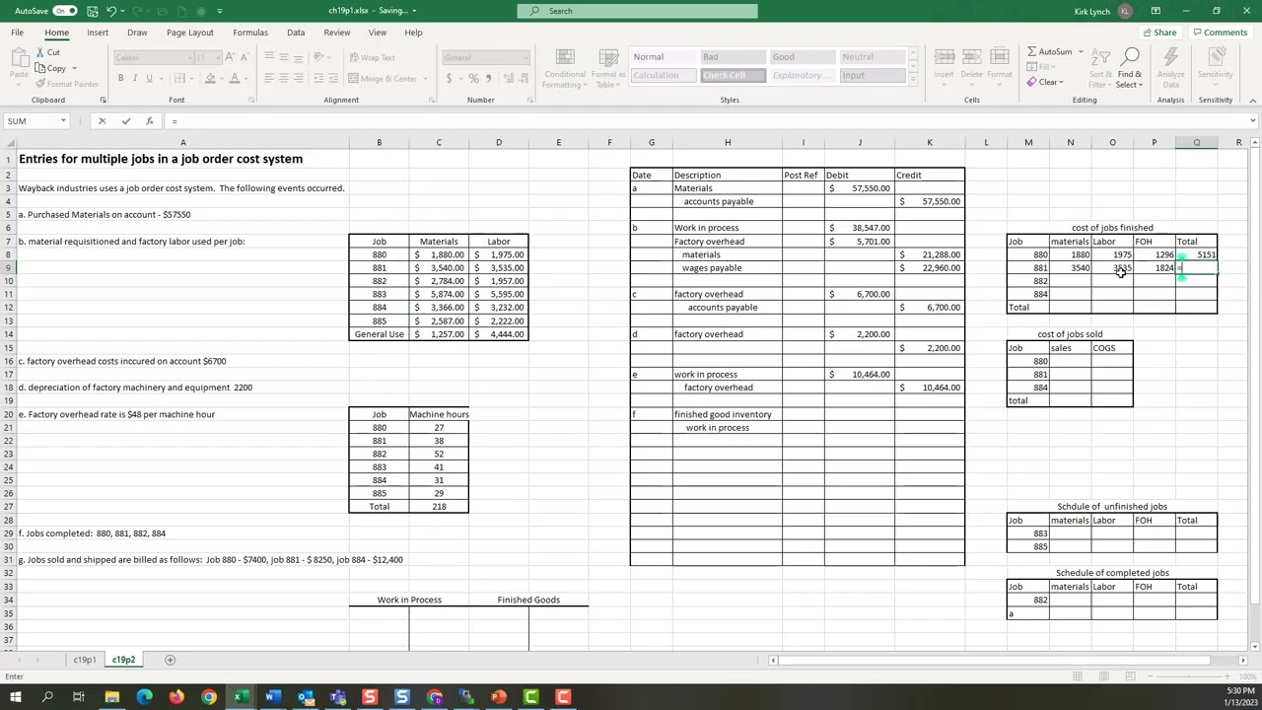Select column header Q
1262x710 pixels.
coord(1196,143)
